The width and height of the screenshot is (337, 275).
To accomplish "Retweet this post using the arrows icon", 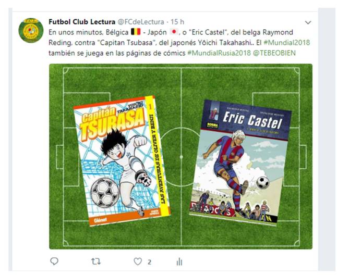I will pyautogui.click(x=95, y=261).
